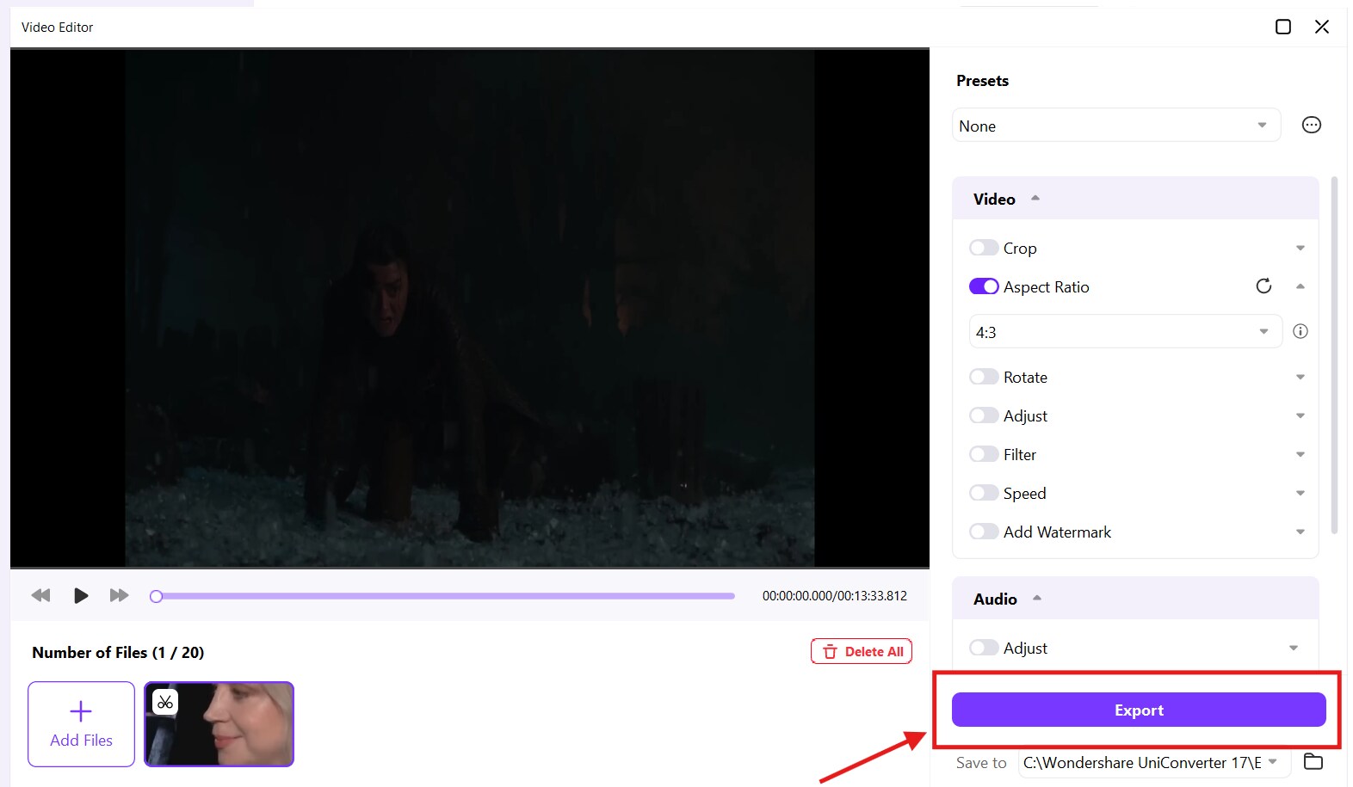The height and width of the screenshot is (787, 1353).
Task: Click the Save to label
Action: pyautogui.click(x=981, y=763)
